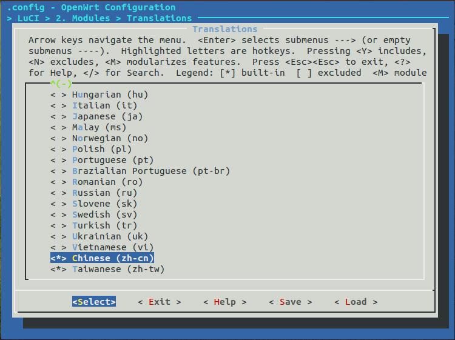
Task: Toggle the Japanese (ja) selection marker
Action: pos(59,116)
